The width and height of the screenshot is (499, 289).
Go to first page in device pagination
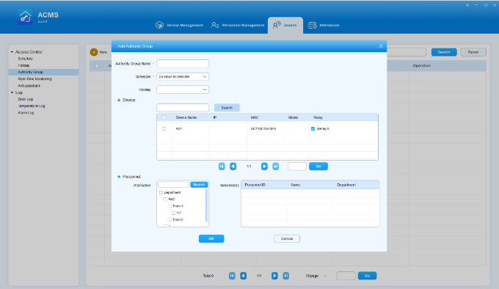pos(222,167)
